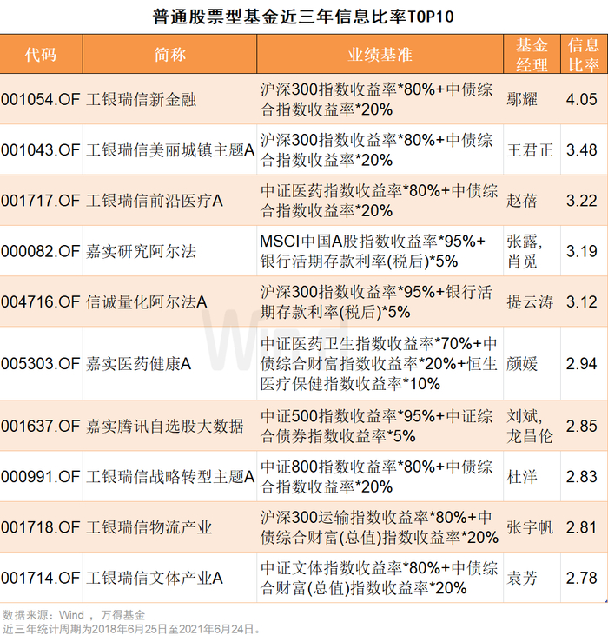Select fund code 001637.OF
This screenshot has height=642, width=608.
click(41, 427)
